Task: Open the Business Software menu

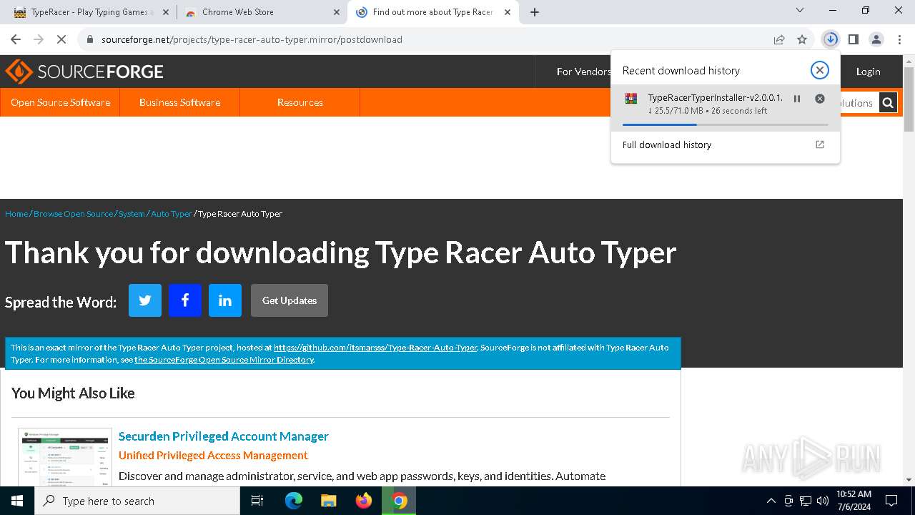Action: [x=179, y=102]
